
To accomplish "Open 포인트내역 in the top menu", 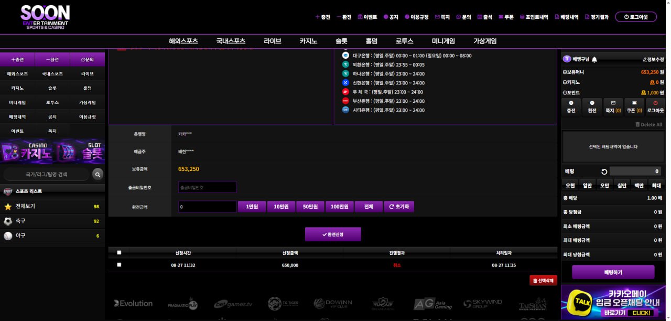I will click(x=533, y=17).
